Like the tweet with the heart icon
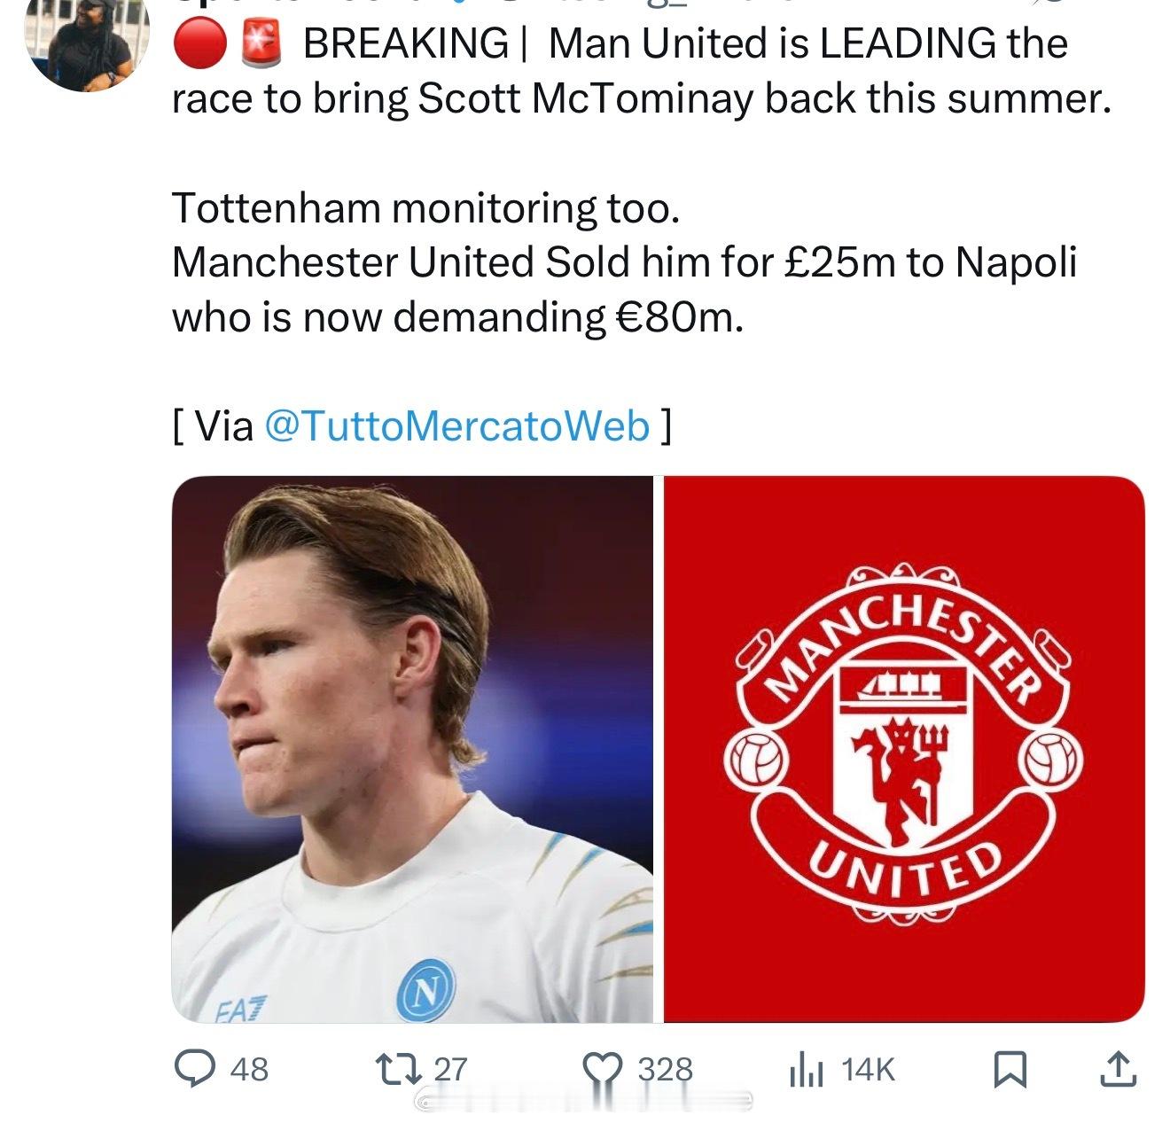1170x1123 pixels. [603, 1070]
